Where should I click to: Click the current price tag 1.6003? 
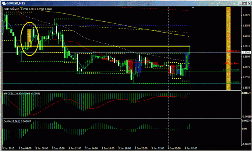[246, 52]
